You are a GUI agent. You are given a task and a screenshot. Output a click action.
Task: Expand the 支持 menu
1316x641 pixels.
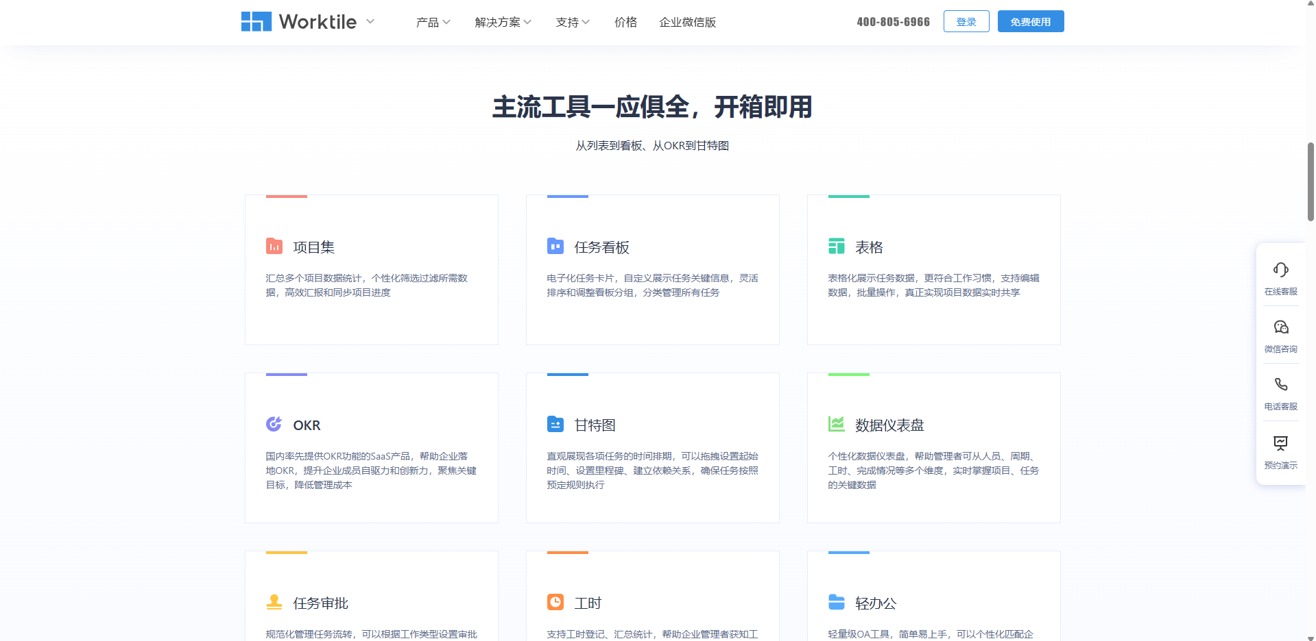[x=573, y=22]
